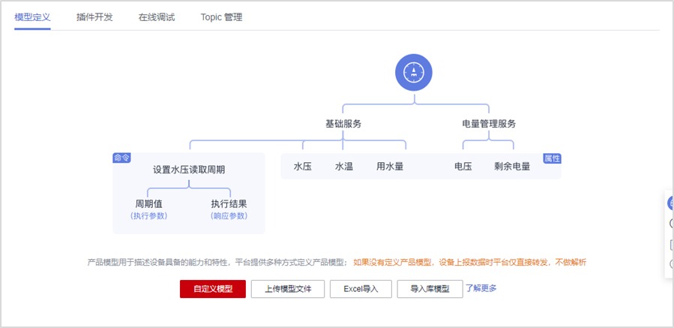The image size is (674, 328).
Task: Click the 周期值 parameter
Action: pyautogui.click(x=148, y=203)
